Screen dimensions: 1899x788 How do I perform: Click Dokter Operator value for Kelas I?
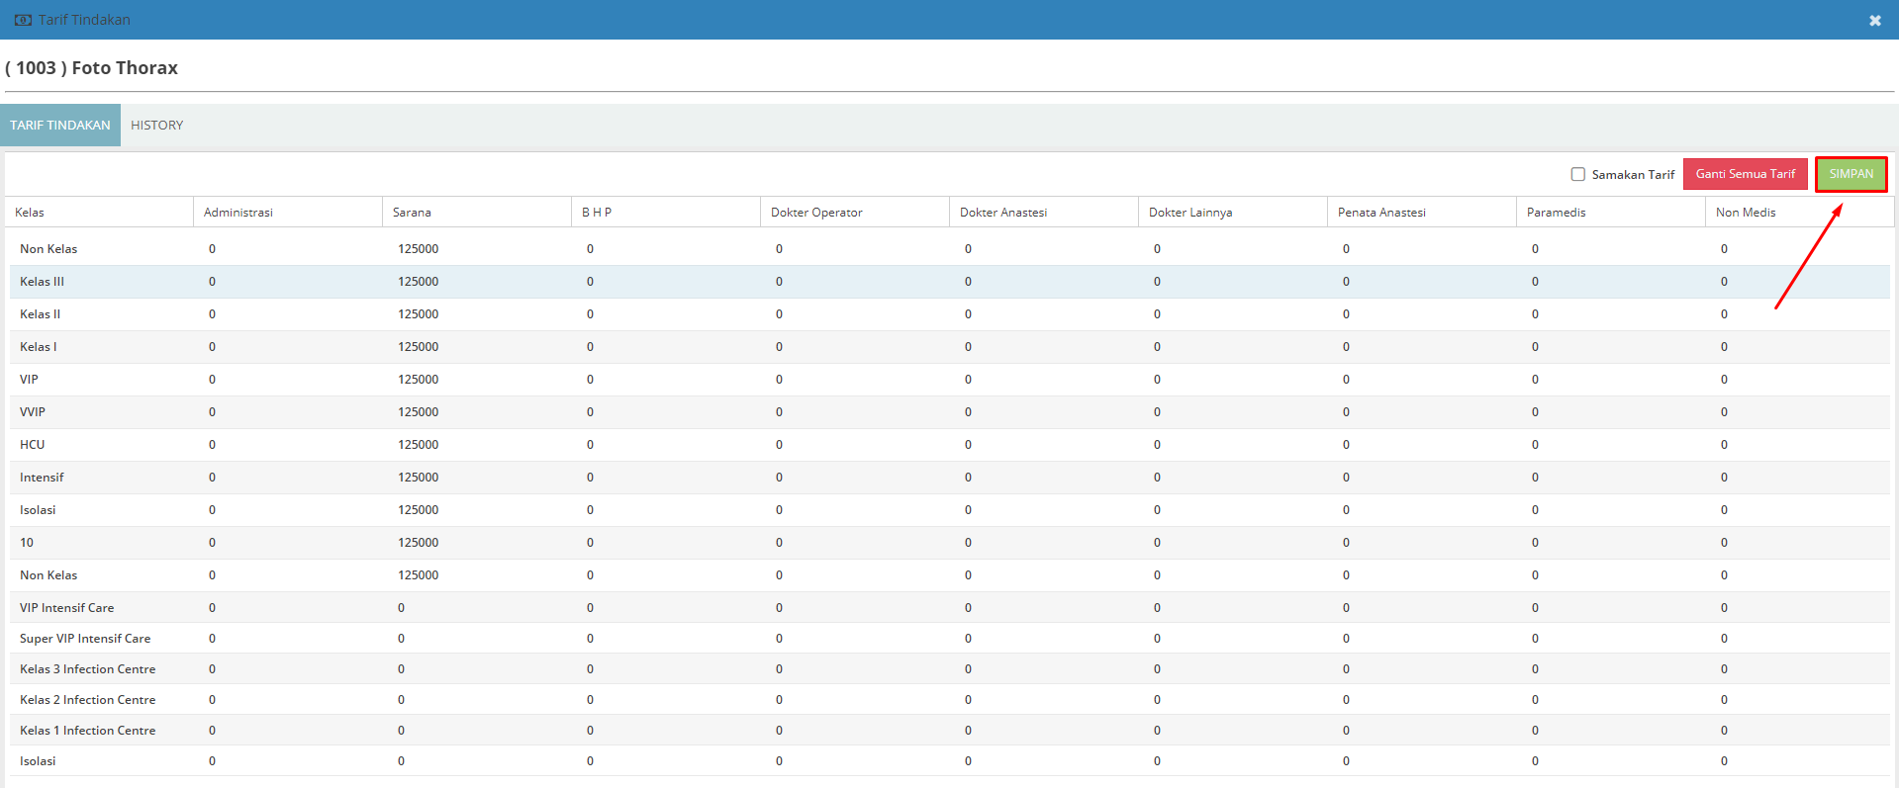point(779,347)
